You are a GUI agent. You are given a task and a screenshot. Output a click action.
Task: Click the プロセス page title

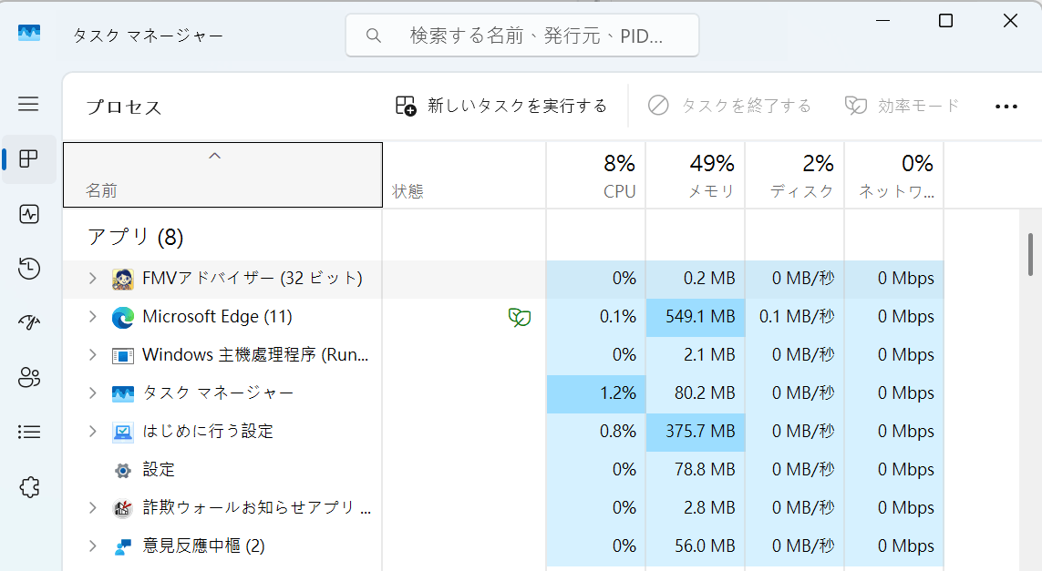click(x=124, y=107)
